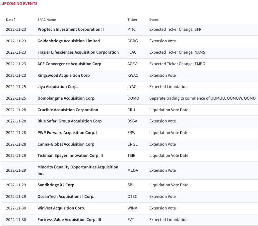The width and height of the screenshot is (258, 226).
Task: Open WinVest Acquisition Corp. link
Action: (x=61, y=208)
